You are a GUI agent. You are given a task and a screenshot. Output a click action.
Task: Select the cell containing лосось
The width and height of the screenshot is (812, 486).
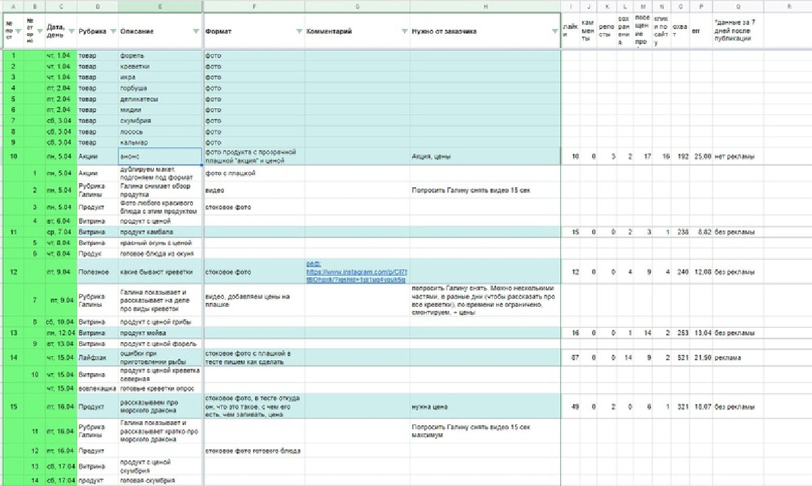pyautogui.click(x=160, y=132)
